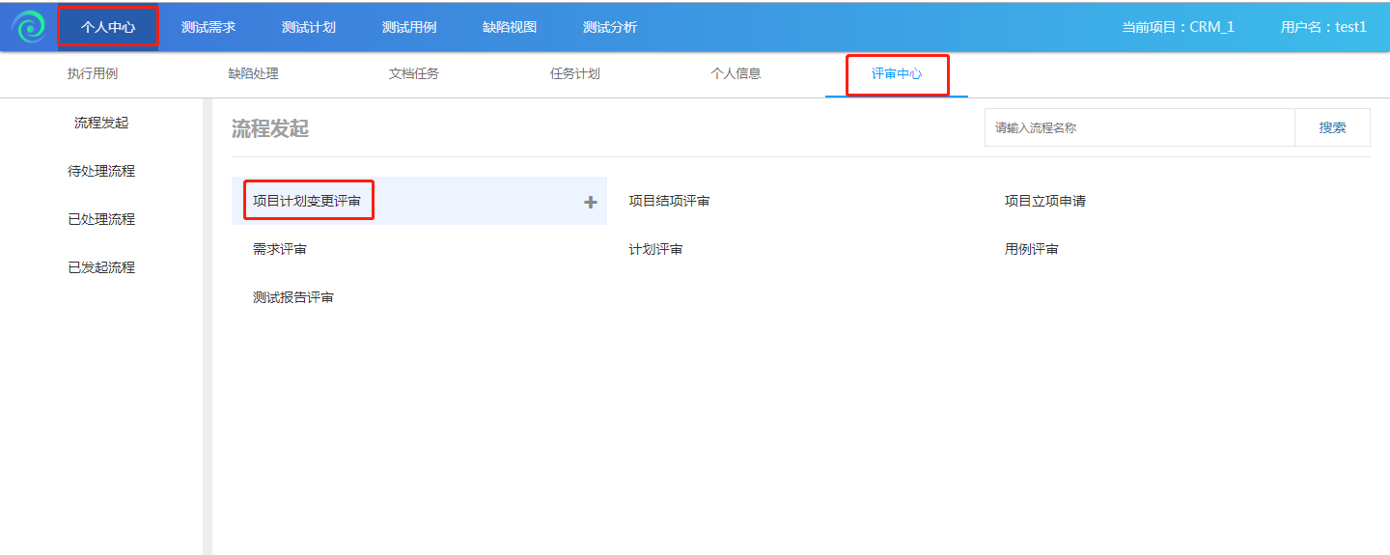Start the 项目结项评审 process

(669, 201)
